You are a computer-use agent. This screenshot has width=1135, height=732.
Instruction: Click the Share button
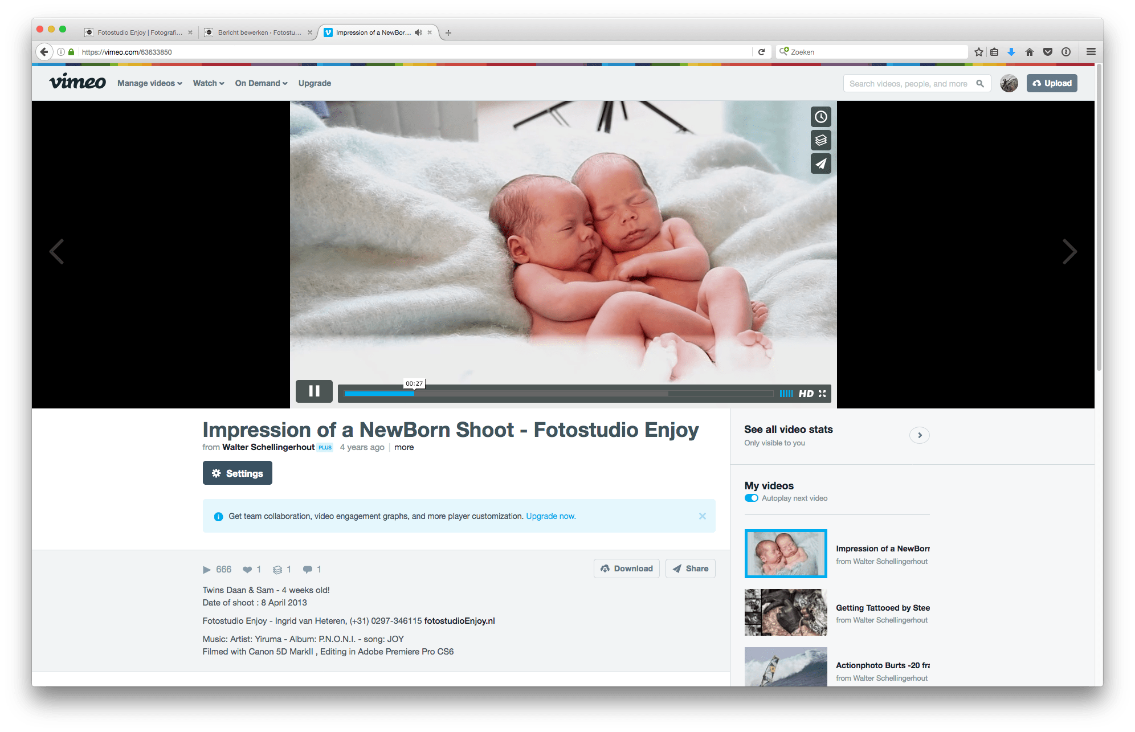pos(690,569)
